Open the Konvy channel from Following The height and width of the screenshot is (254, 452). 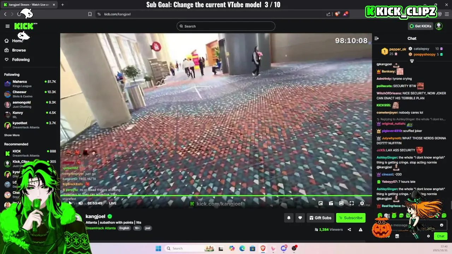[30, 115]
